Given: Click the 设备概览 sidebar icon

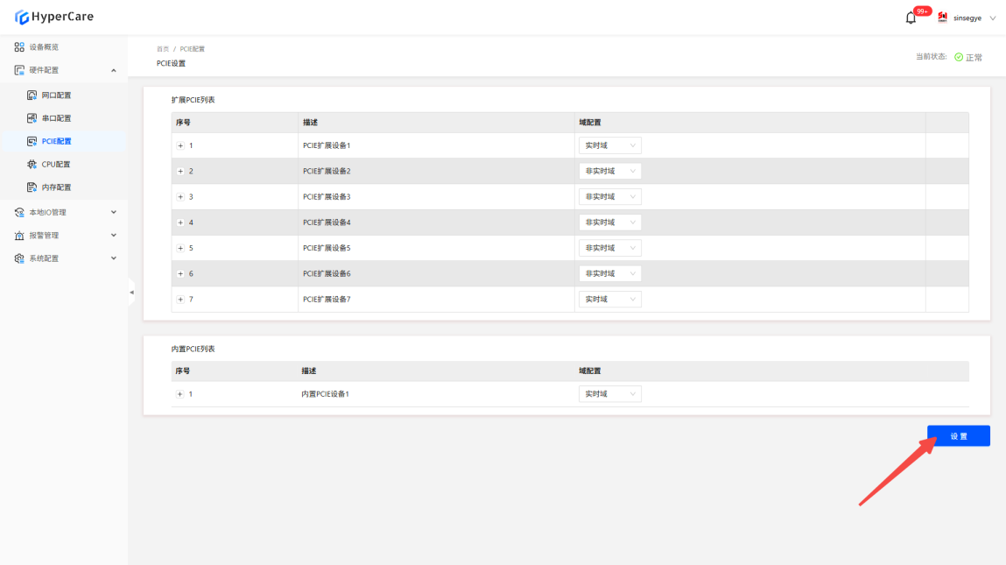Looking at the screenshot, I should coord(19,47).
